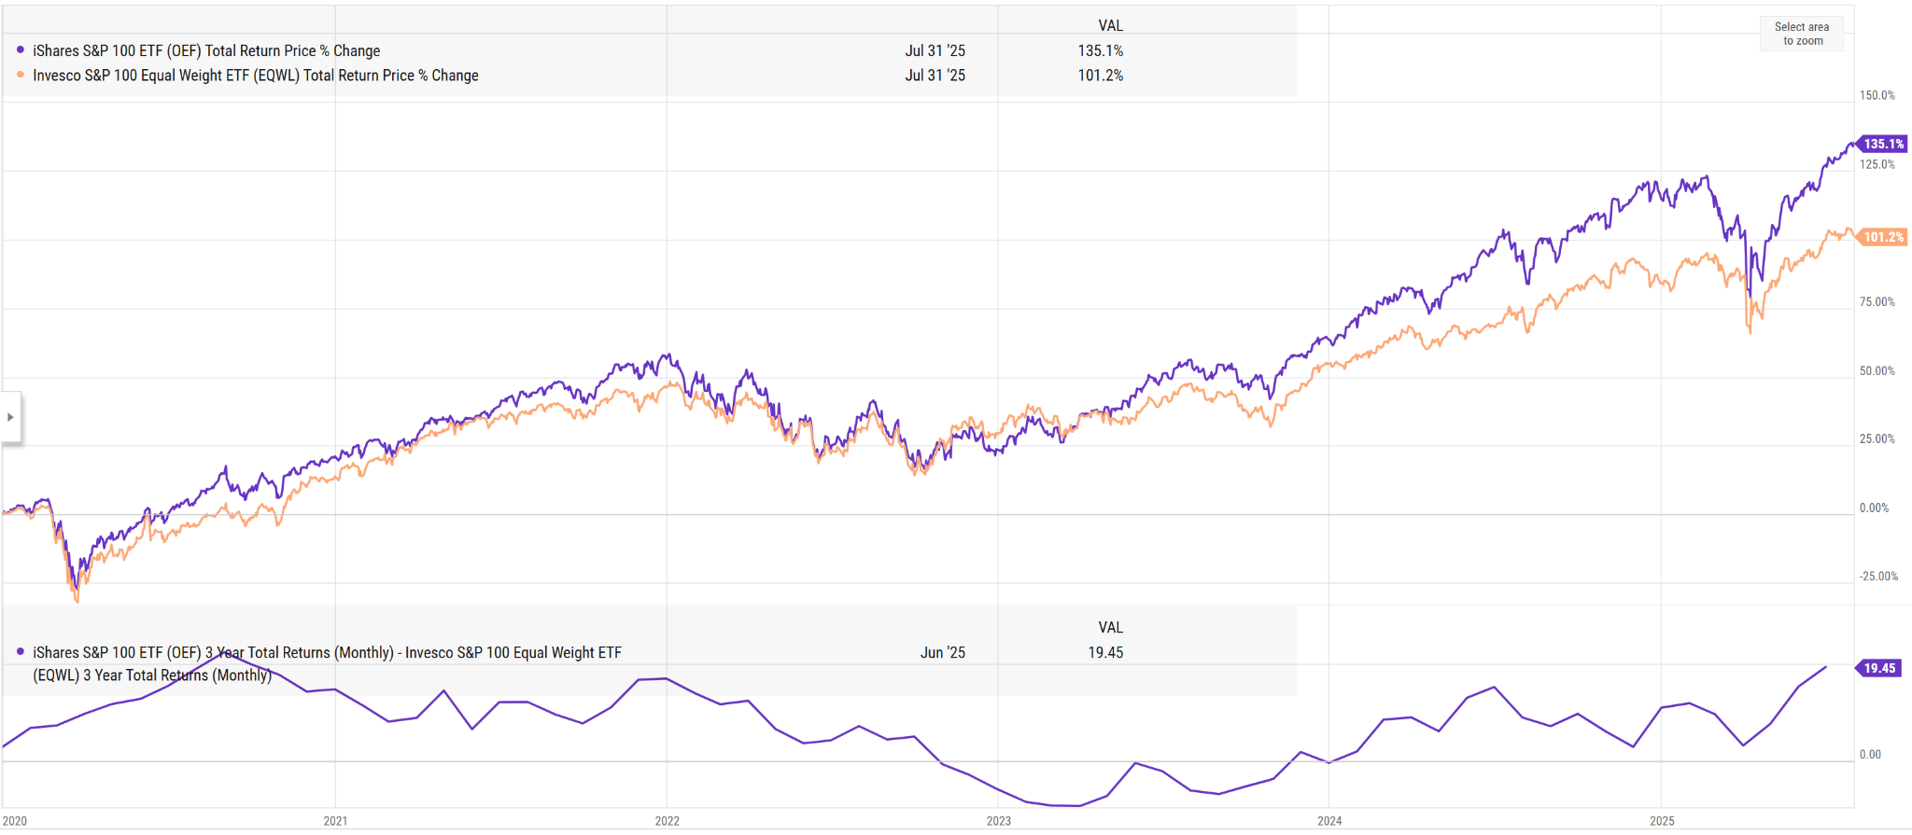Click the purple 135.1% value flag

pos(1881,144)
